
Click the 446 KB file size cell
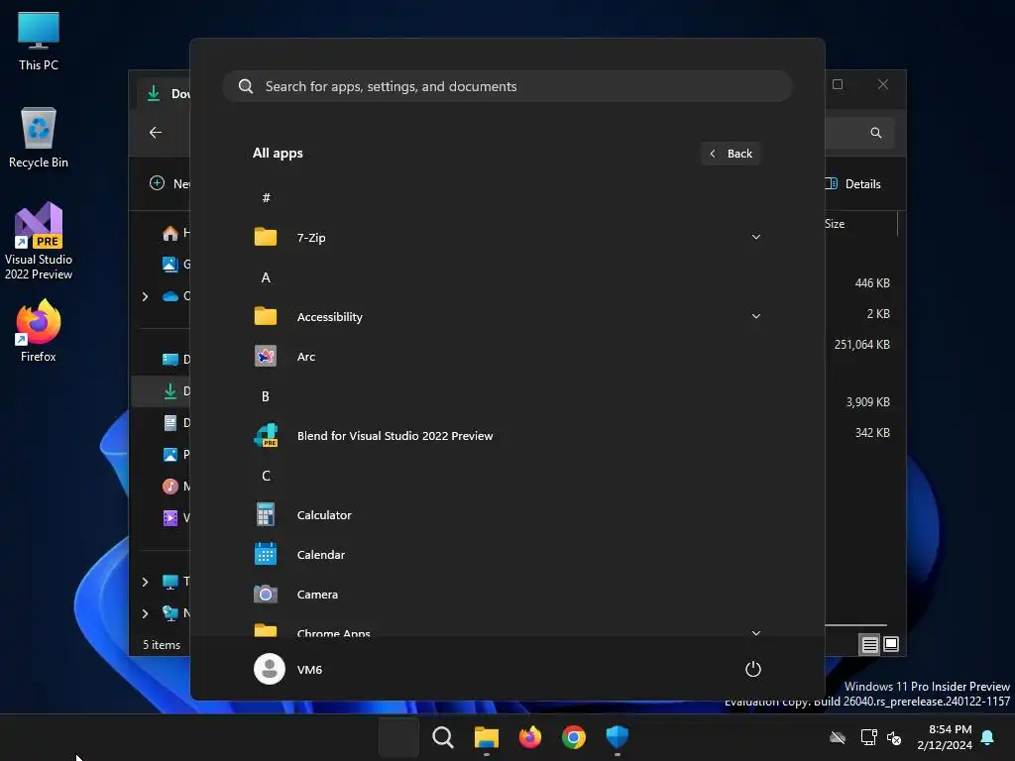[x=872, y=283]
